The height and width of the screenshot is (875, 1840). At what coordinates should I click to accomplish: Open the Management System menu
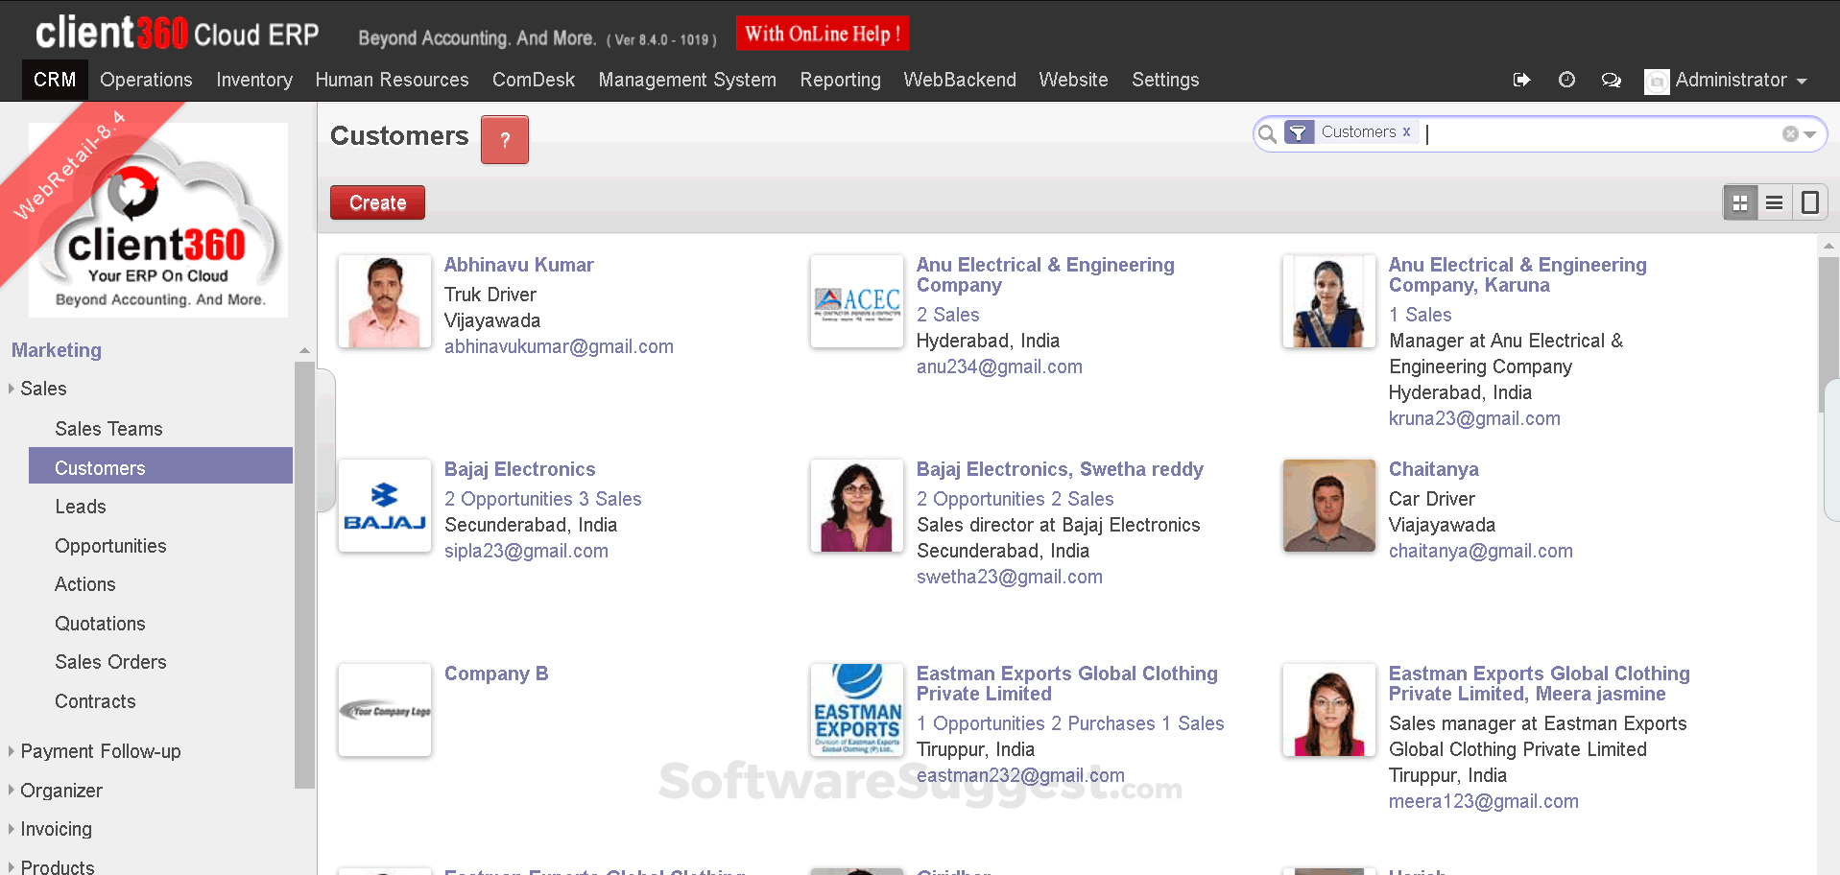coord(687,80)
